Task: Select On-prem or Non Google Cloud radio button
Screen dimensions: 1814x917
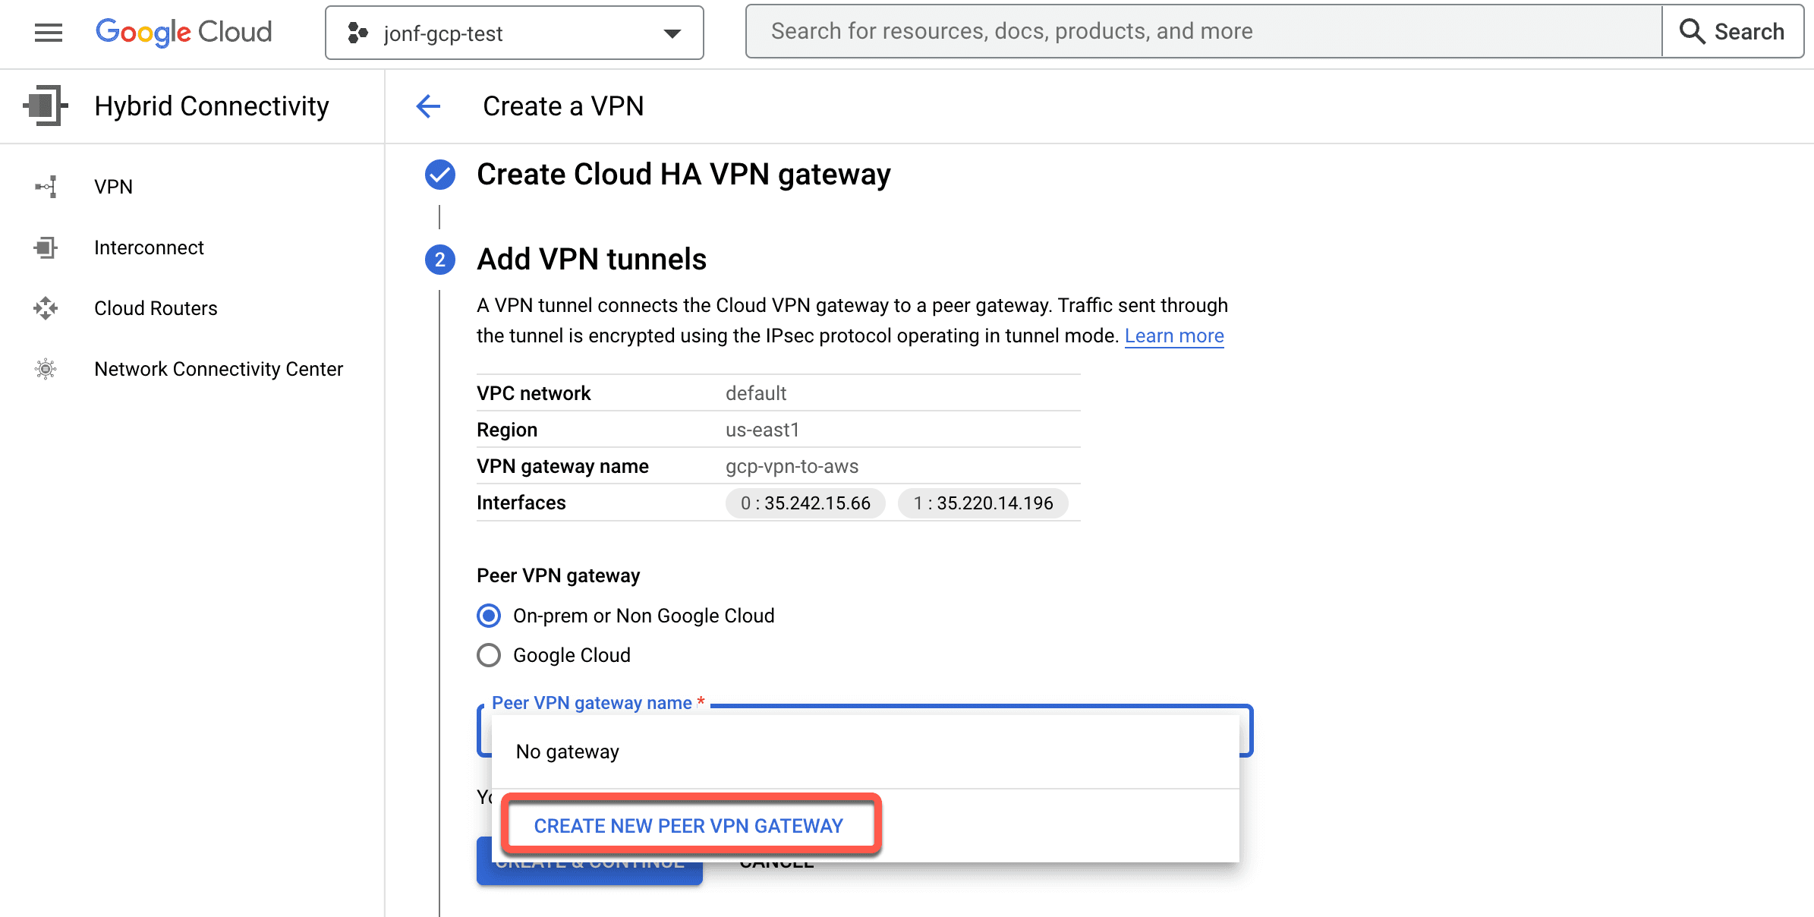Action: (x=489, y=614)
